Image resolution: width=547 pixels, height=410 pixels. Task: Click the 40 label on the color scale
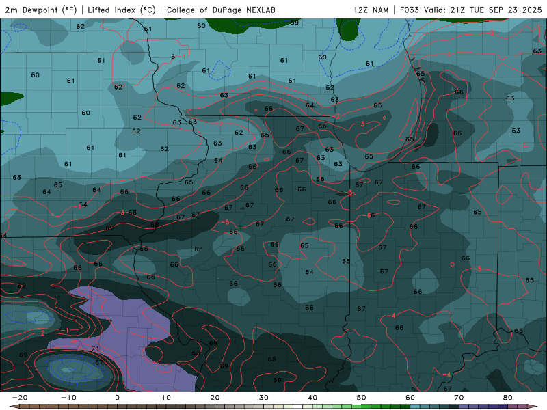[312, 398]
